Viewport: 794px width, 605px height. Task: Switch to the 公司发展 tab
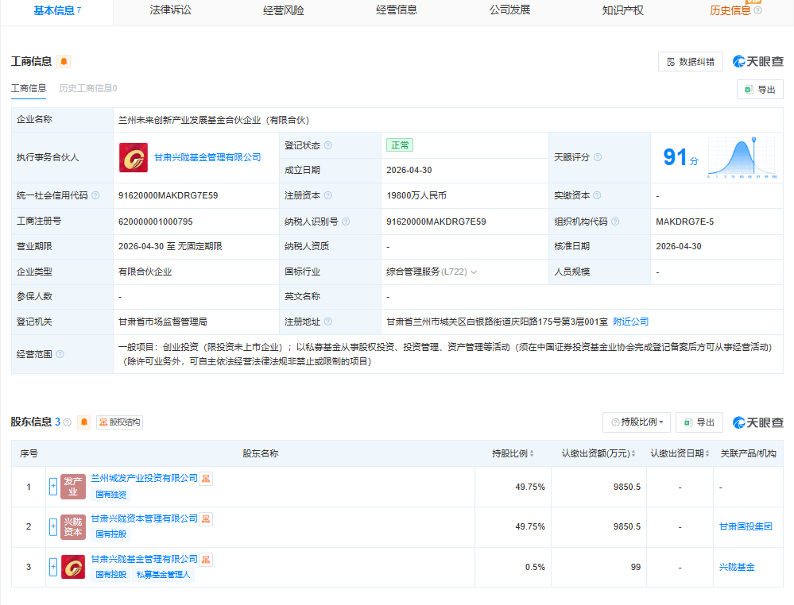pyautogui.click(x=509, y=10)
